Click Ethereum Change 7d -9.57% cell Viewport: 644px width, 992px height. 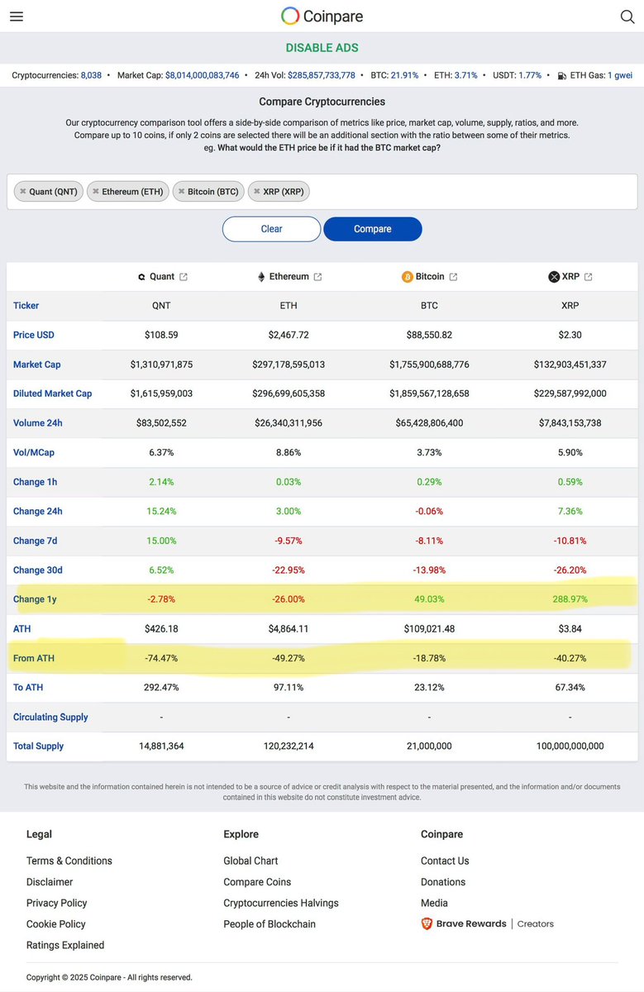tap(289, 541)
